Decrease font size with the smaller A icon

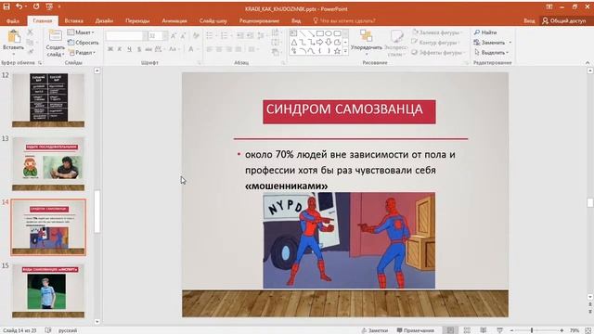tap(183, 36)
